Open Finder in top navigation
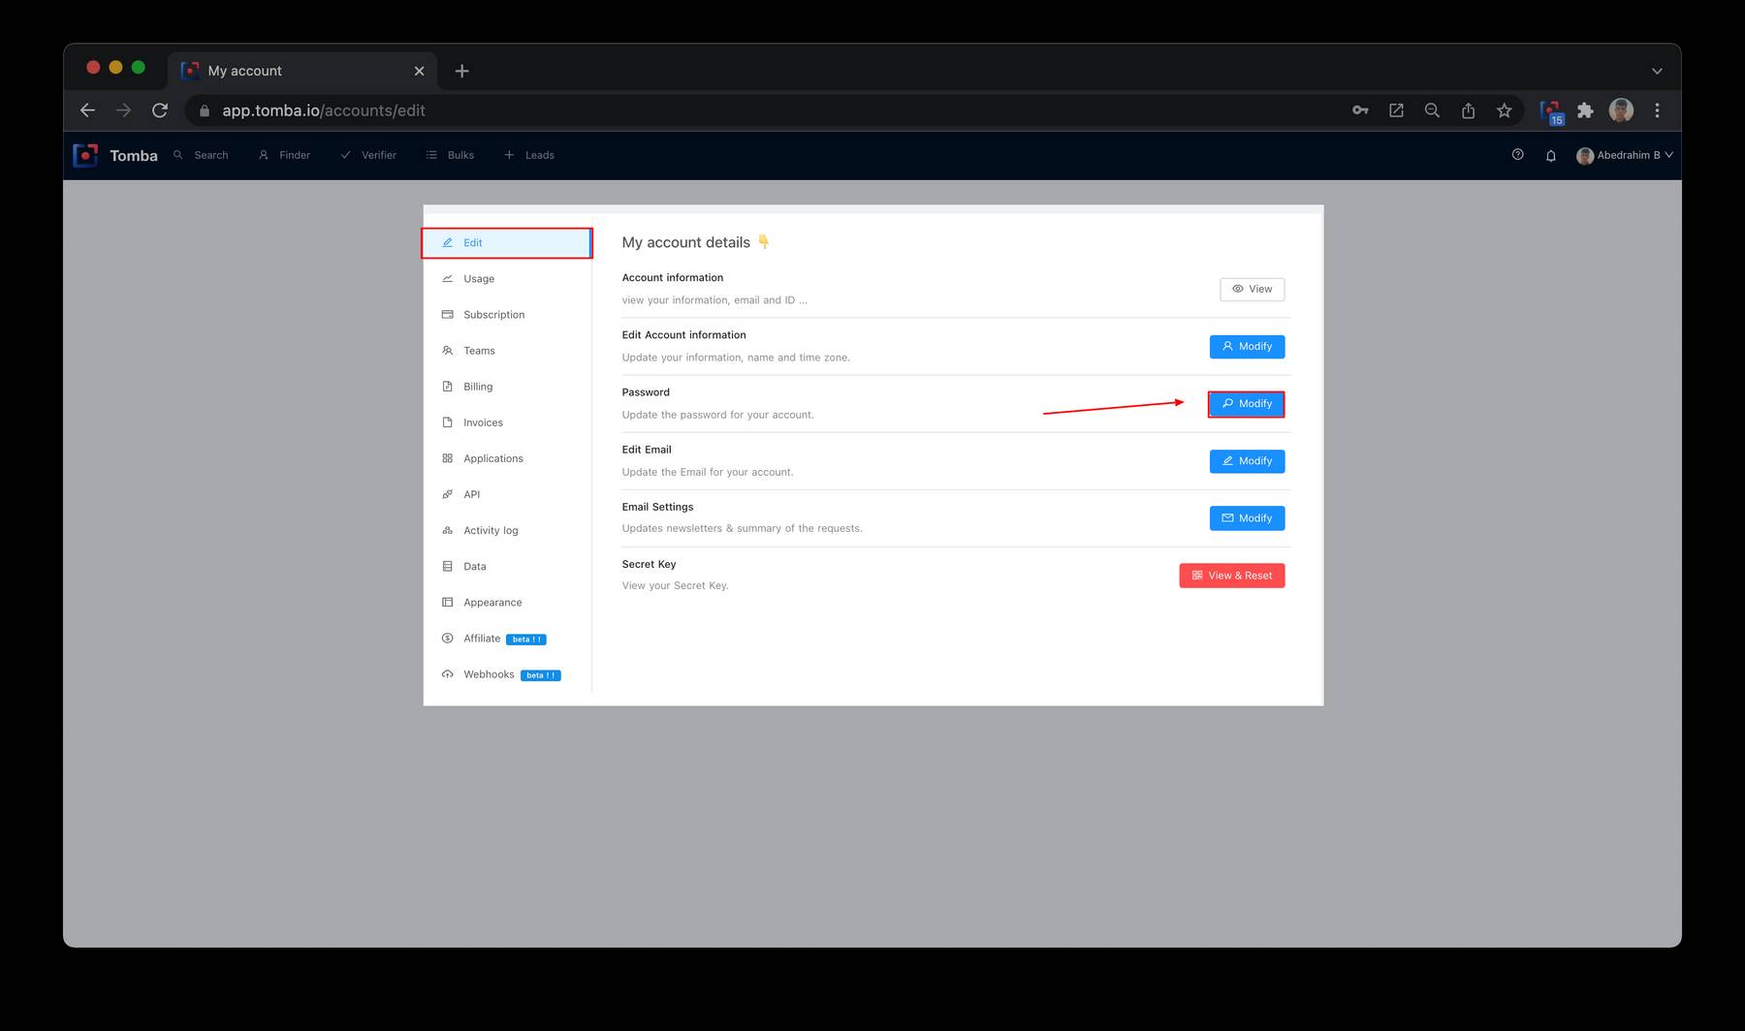The height and width of the screenshot is (1031, 1745). (284, 155)
